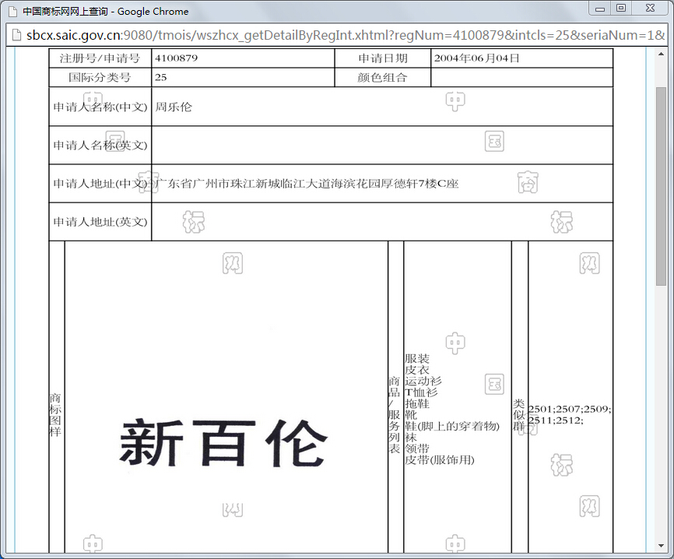Click the goods item 领带
Screen dimensions: 674x559
(x=417, y=448)
